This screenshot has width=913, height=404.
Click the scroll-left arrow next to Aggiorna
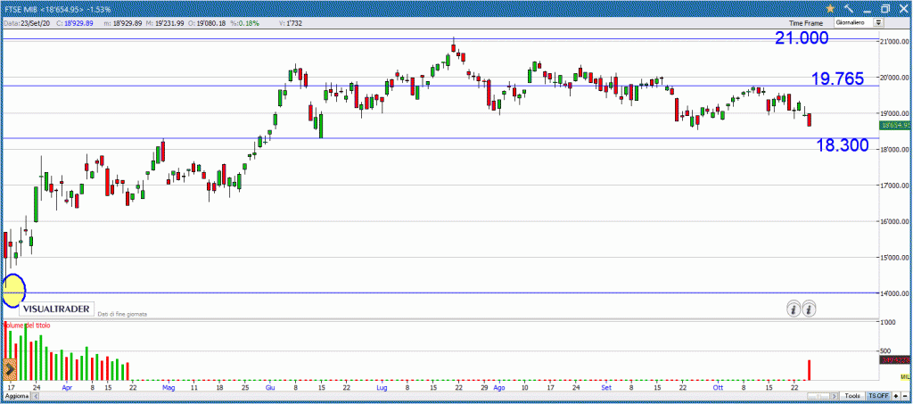pyautogui.click(x=35, y=395)
